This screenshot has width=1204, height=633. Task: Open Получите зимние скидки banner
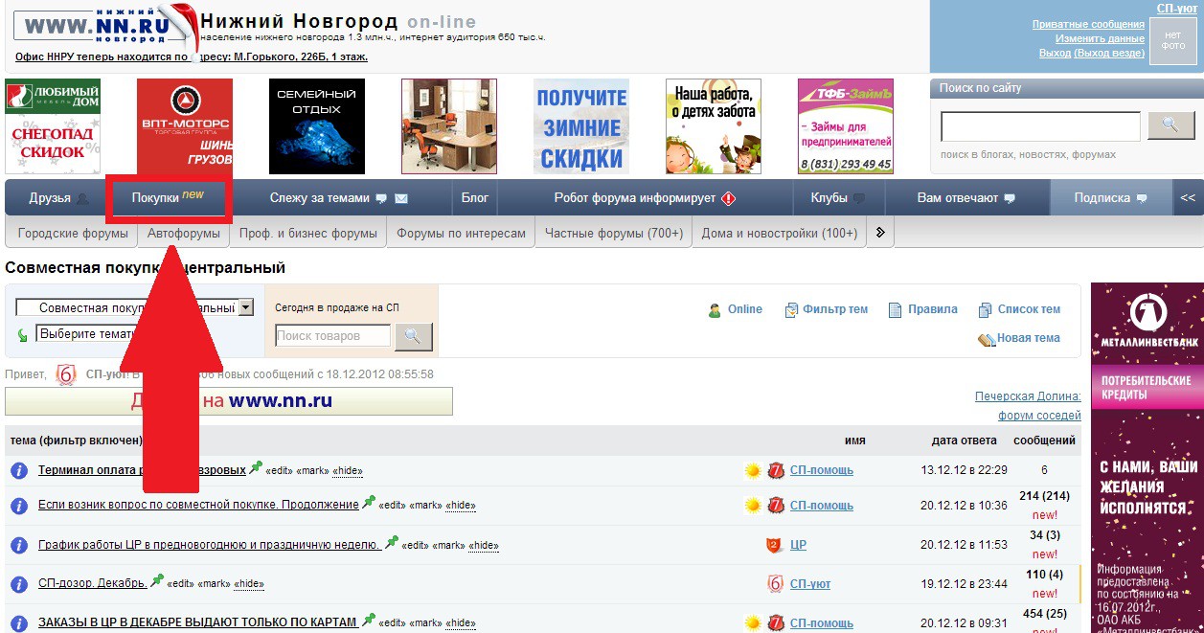tap(581, 126)
